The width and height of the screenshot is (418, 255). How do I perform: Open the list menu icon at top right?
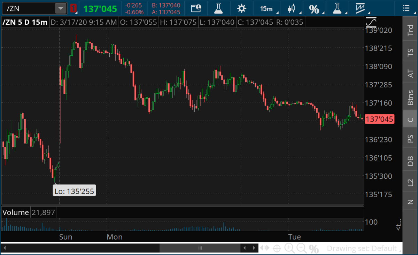click(405, 8)
